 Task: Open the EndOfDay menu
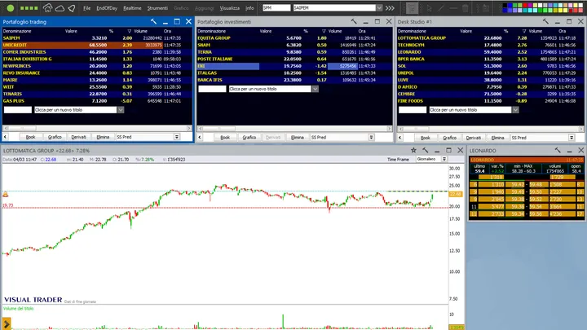(x=107, y=8)
